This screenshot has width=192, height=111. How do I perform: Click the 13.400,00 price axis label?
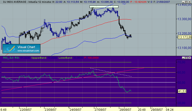click(184, 5)
